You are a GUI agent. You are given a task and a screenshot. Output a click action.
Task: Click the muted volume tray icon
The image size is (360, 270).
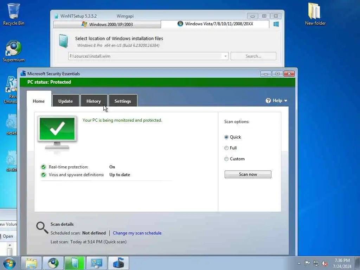click(x=324, y=263)
